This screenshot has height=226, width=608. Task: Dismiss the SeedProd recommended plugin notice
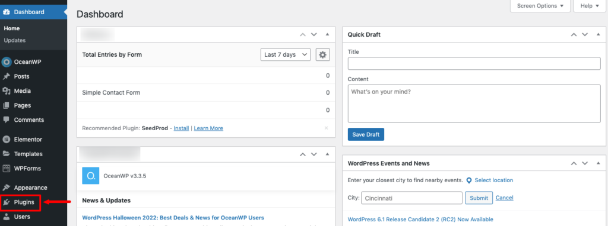(326, 128)
